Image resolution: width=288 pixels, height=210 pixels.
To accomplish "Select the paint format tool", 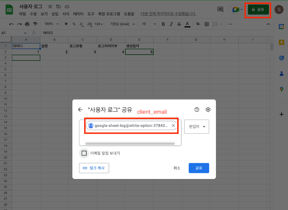I will tap(35, 24).
